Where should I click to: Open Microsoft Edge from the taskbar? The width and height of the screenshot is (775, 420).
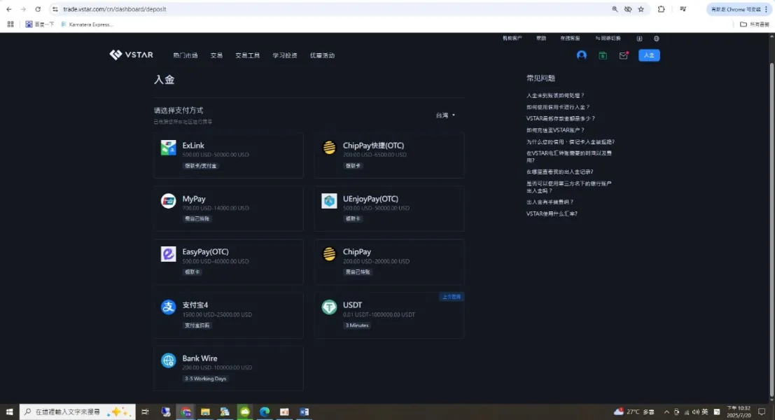(265, 412)
